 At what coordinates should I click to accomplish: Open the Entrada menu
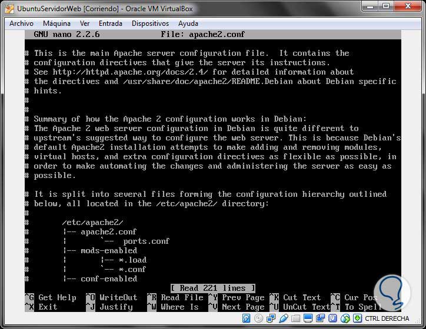click(x=110, y=23)
